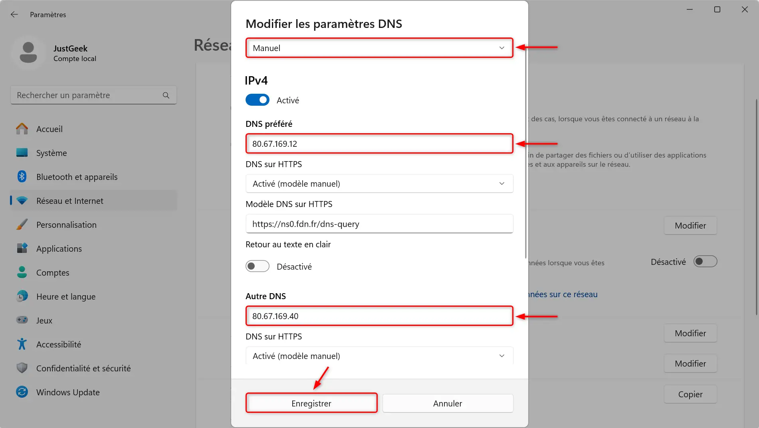The height and width of the screenshot is (428, 759).
Task: Open Système settings page
Action: tap(93, 153)
